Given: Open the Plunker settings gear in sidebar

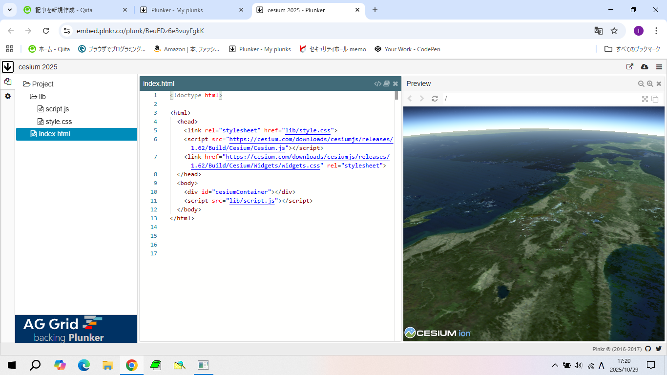Looking at the screenshot, I should point(8,97).
